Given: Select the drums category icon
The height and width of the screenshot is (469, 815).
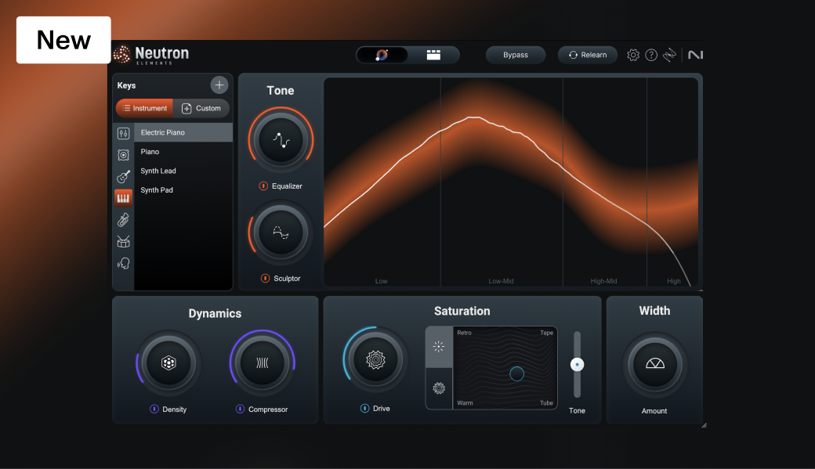Looking at the screenshot, I should coord(123,241).
